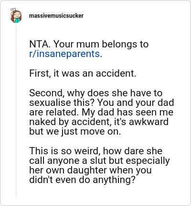
Task: Click massivemusicsucker's cartoon avatar icon
Action: tap(16, 15)
